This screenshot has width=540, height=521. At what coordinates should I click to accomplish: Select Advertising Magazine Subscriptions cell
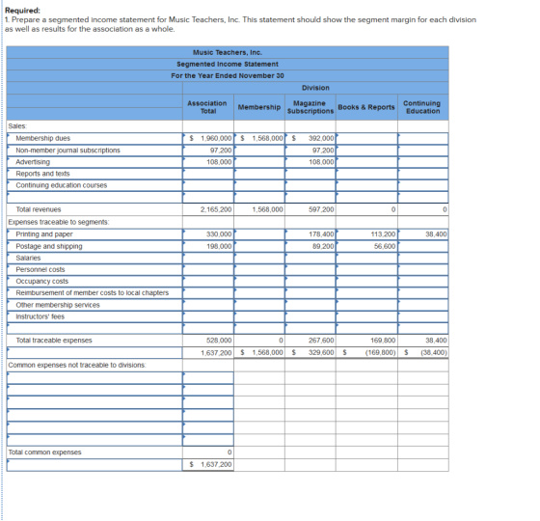coord(310,162)
